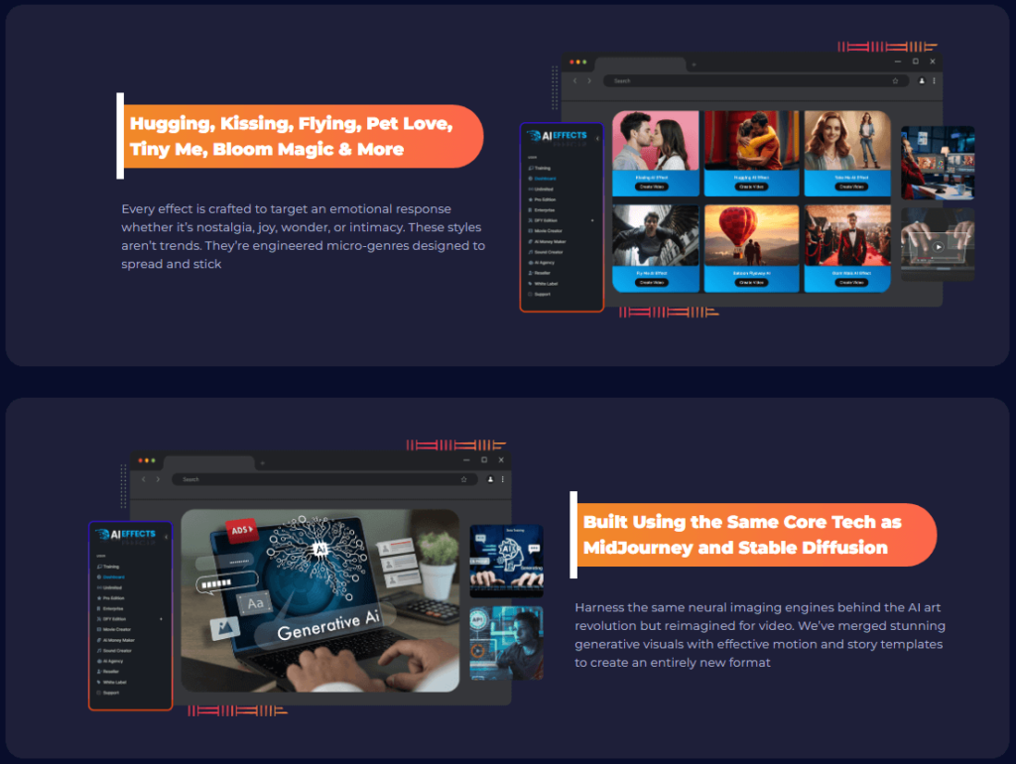
Task: Open three-dot menu in top mock browser
Action: tap(934, 81)
